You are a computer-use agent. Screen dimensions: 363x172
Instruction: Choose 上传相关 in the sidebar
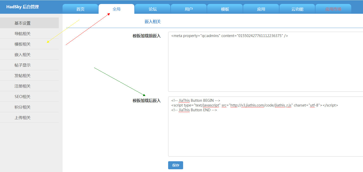29,117
